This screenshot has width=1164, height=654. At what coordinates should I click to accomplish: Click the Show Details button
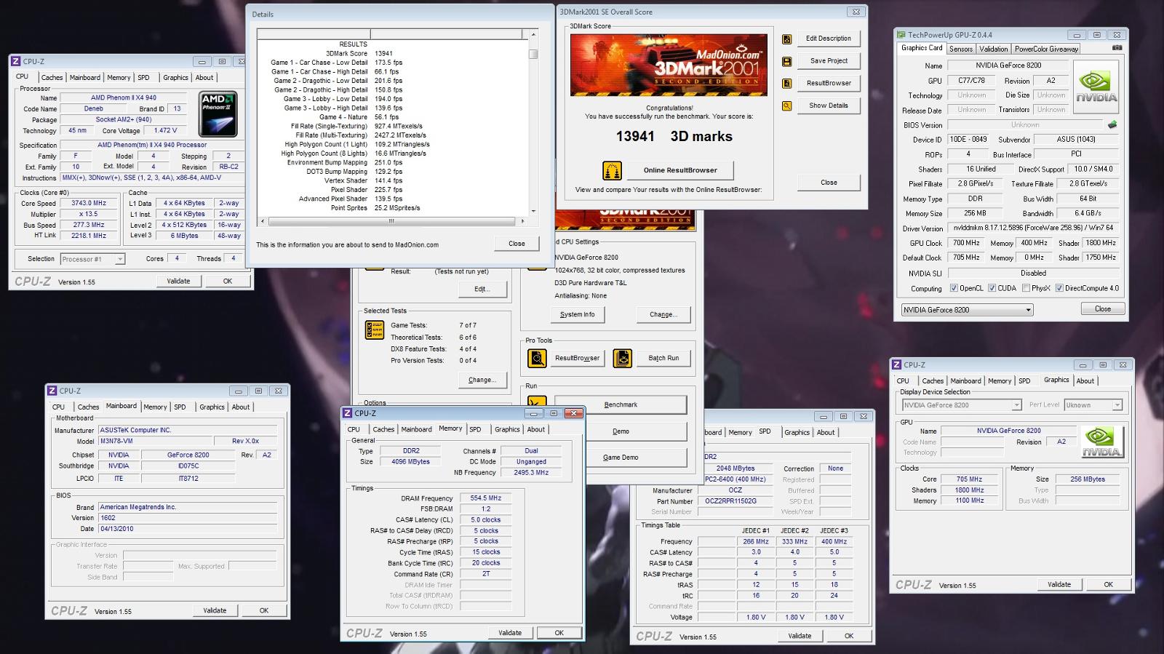click(828, 105)
